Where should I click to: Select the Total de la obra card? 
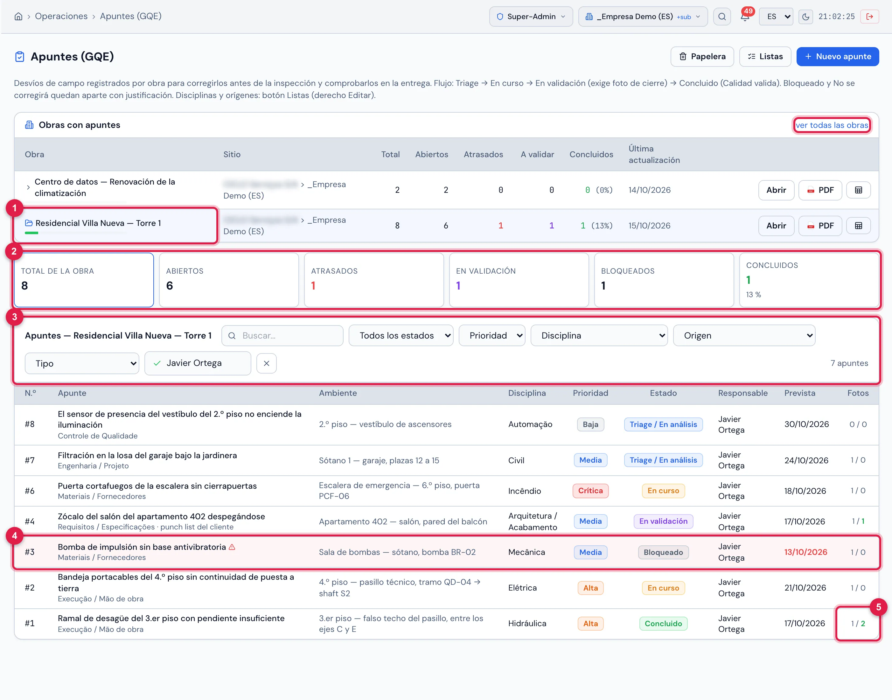84,280
